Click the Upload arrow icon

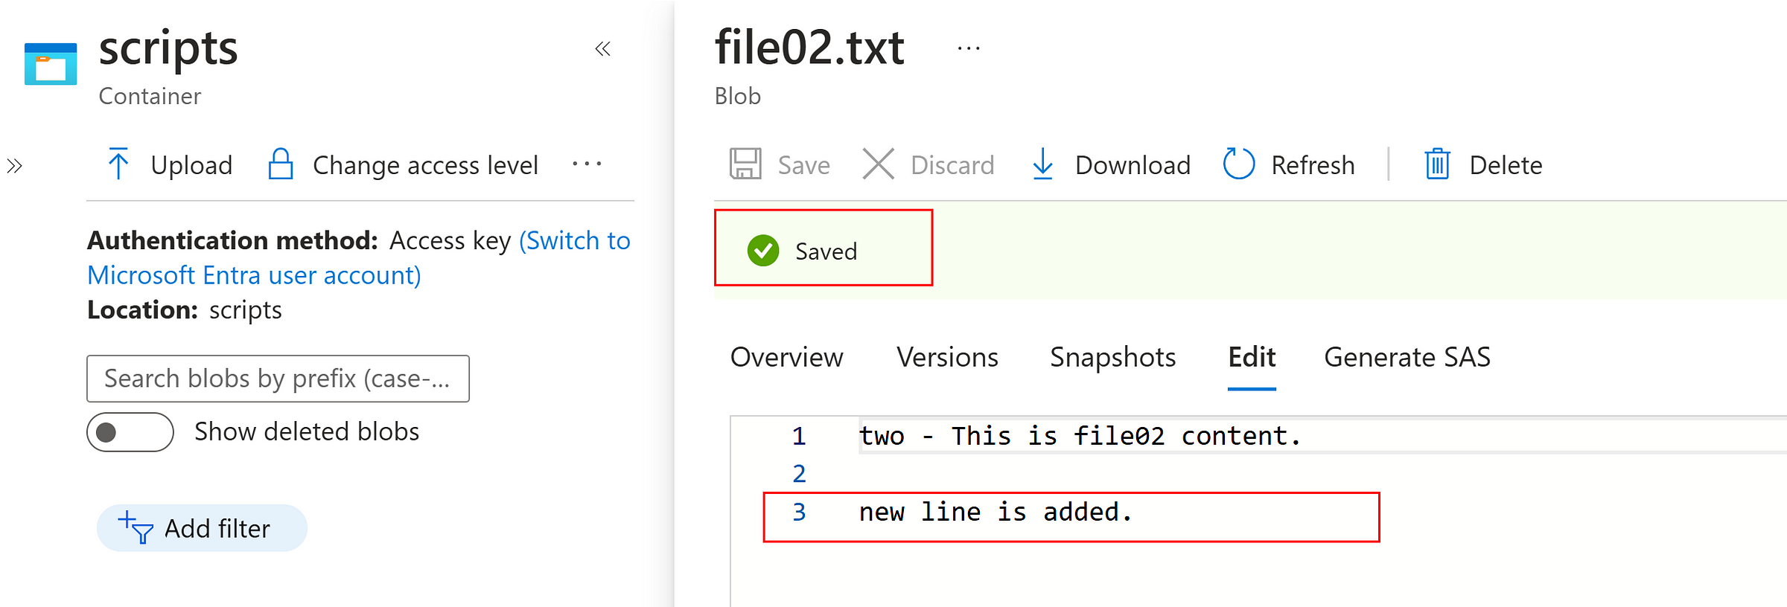coord(118,164)
